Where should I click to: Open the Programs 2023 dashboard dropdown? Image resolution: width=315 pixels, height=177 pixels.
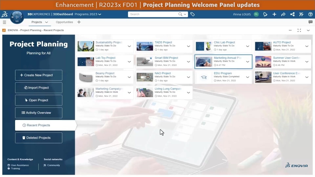tap(88, 14)
